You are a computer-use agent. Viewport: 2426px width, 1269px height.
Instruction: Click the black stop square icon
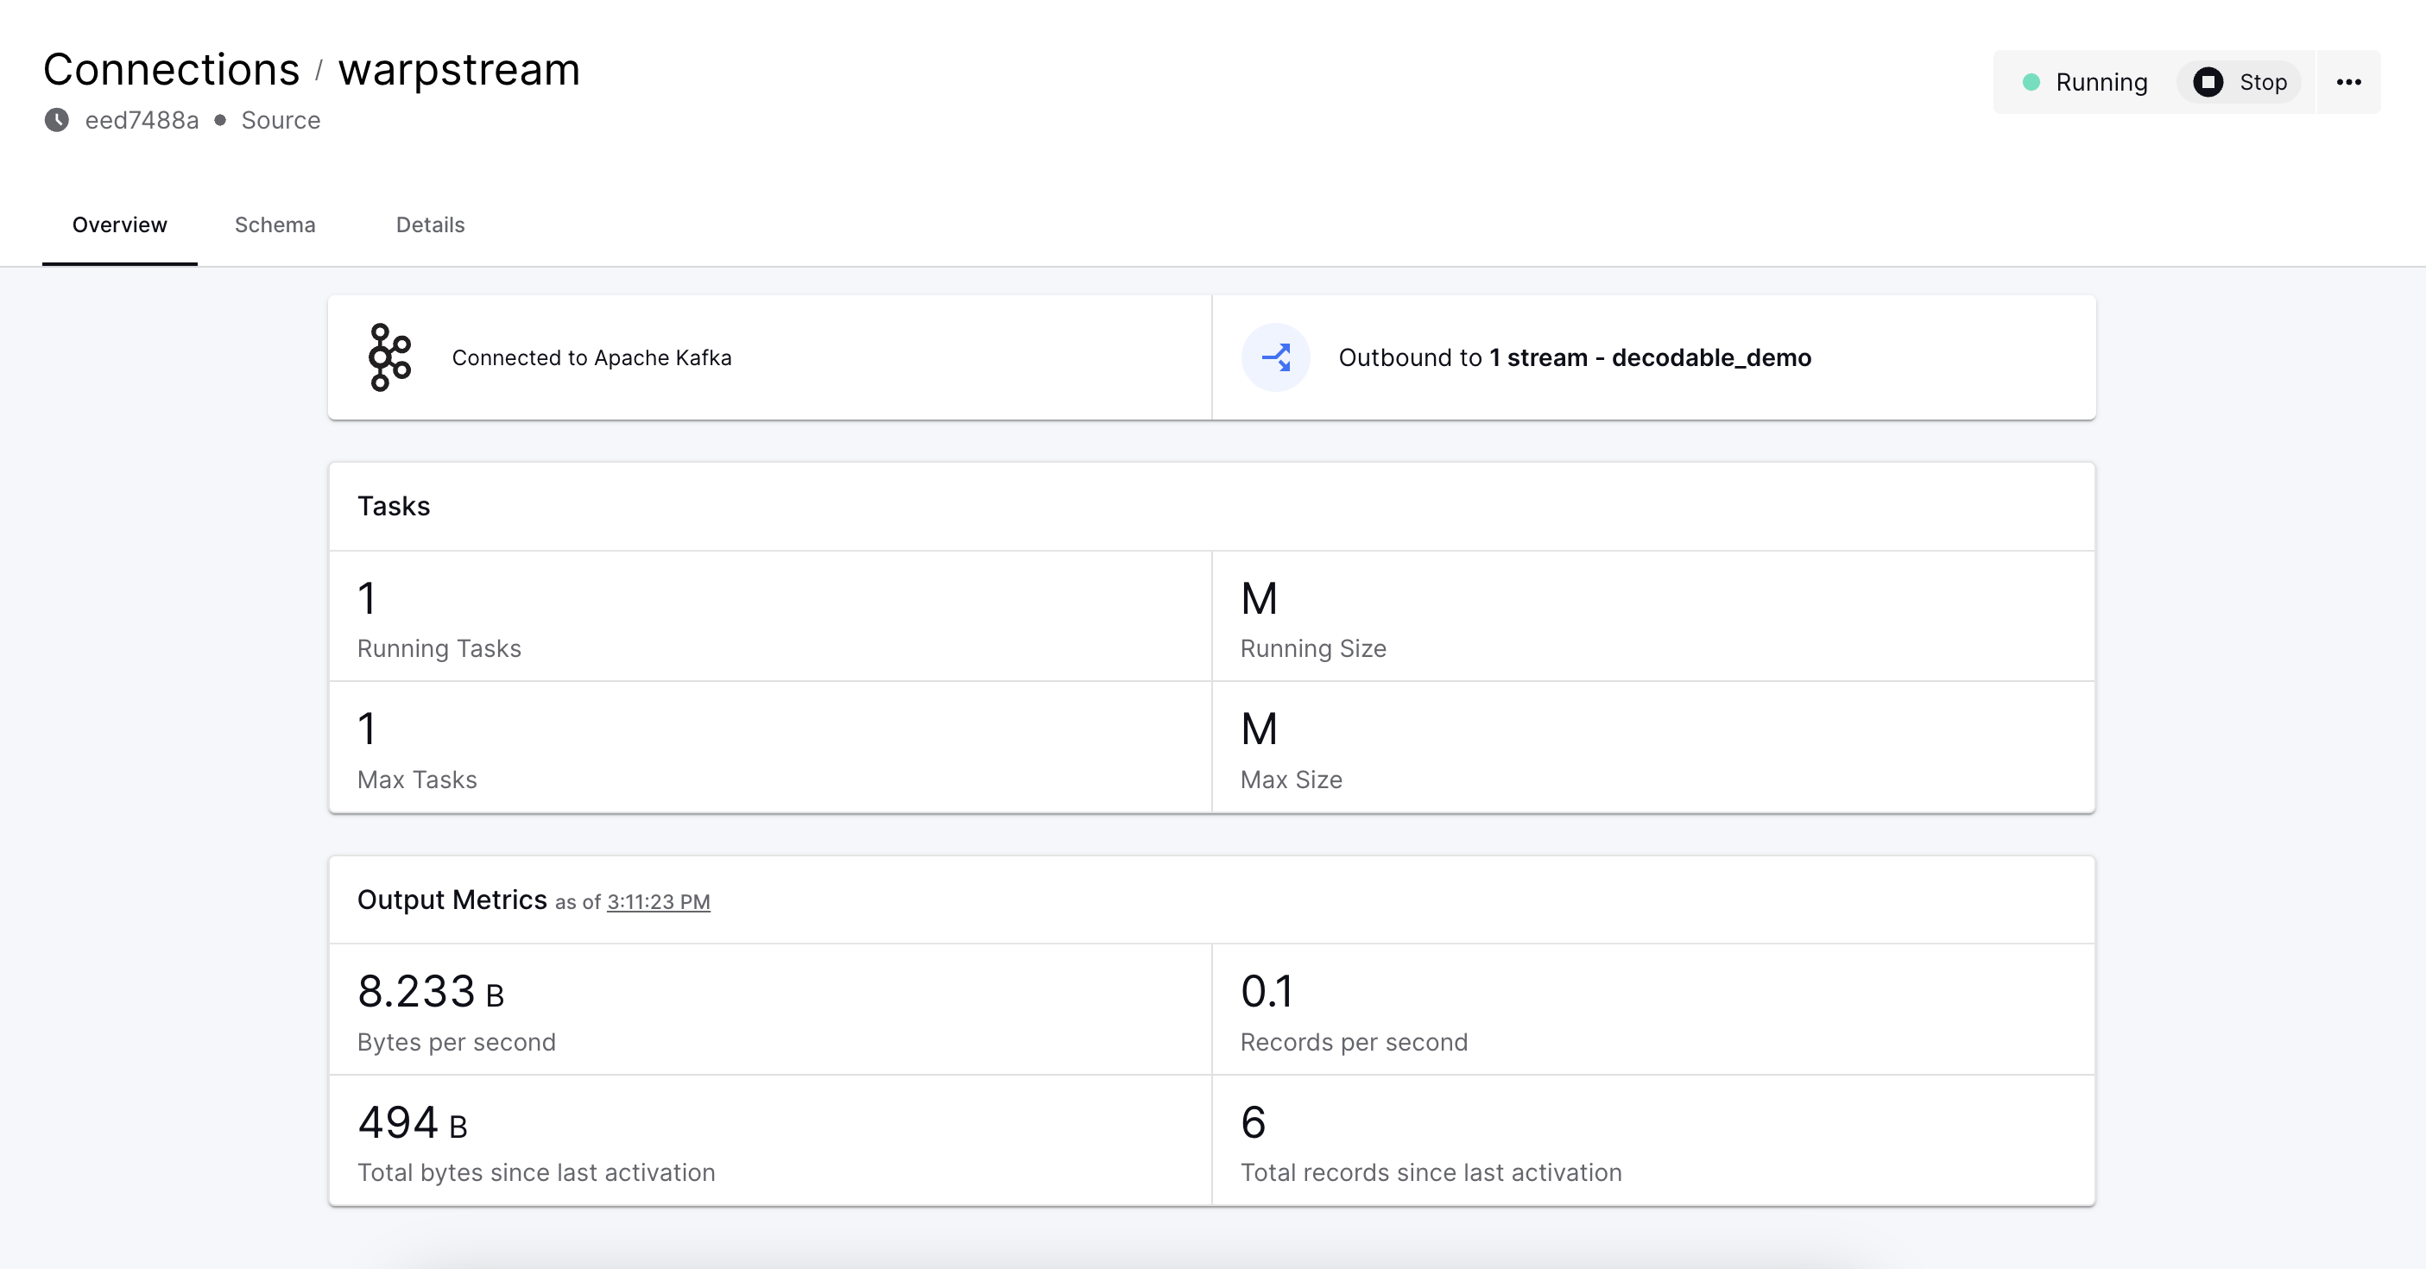[x=2208, y=83]
